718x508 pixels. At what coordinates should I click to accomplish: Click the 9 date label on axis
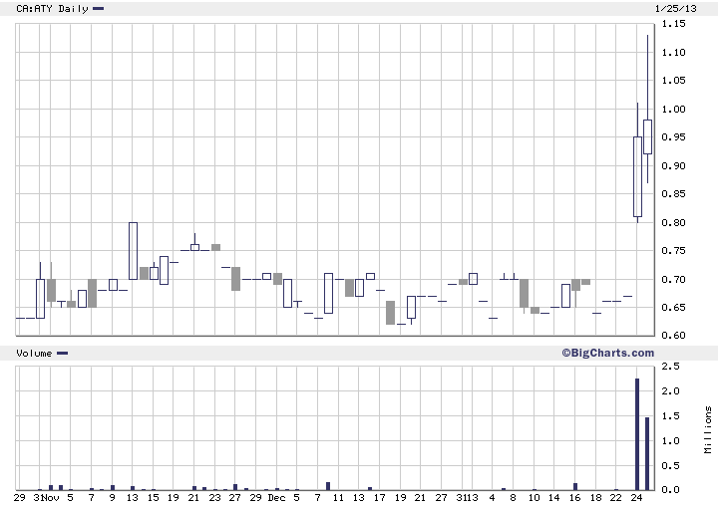click(x=112, y=497)
